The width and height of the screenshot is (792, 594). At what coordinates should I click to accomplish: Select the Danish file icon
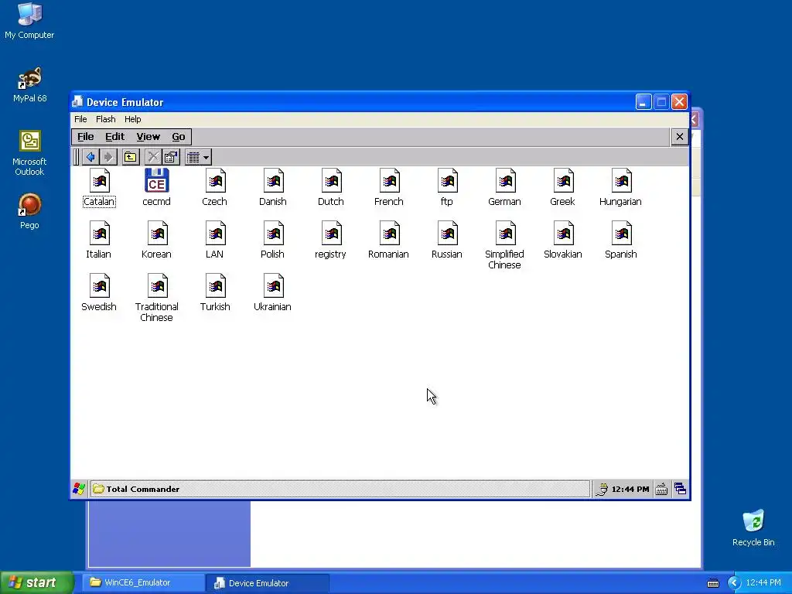(x=273, y=181)
